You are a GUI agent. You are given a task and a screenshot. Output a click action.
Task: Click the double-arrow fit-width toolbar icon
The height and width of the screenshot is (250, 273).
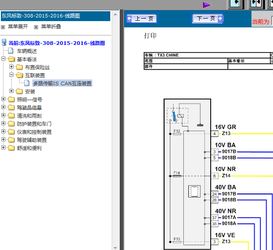256,4
